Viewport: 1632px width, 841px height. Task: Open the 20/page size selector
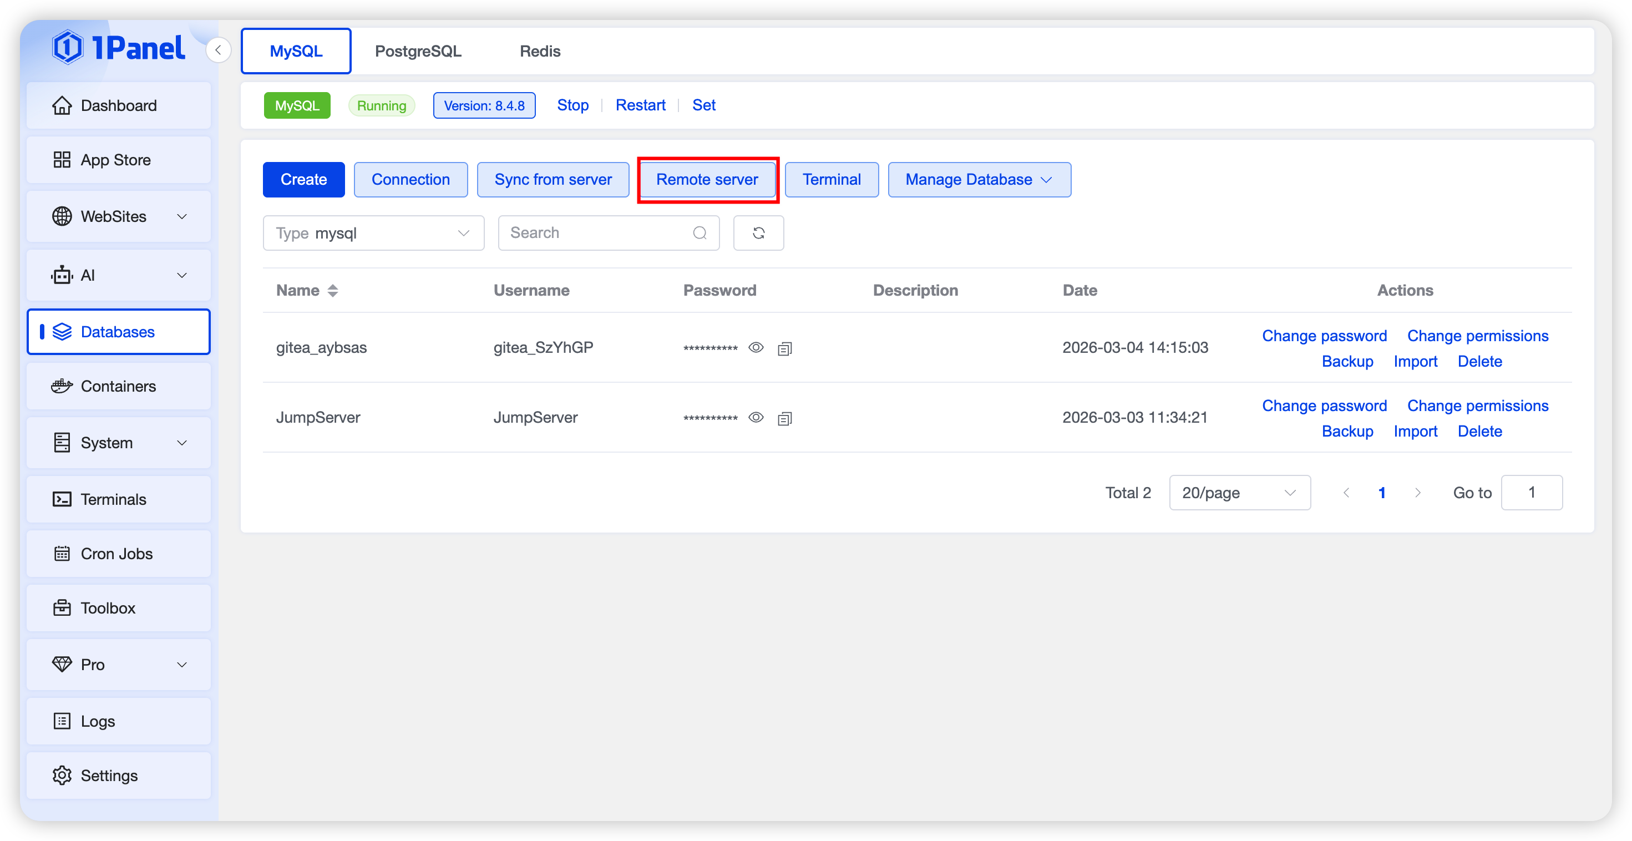pyautogui.click(x=1239, y=493)
